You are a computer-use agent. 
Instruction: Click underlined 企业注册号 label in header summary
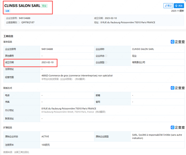(11, 18)
